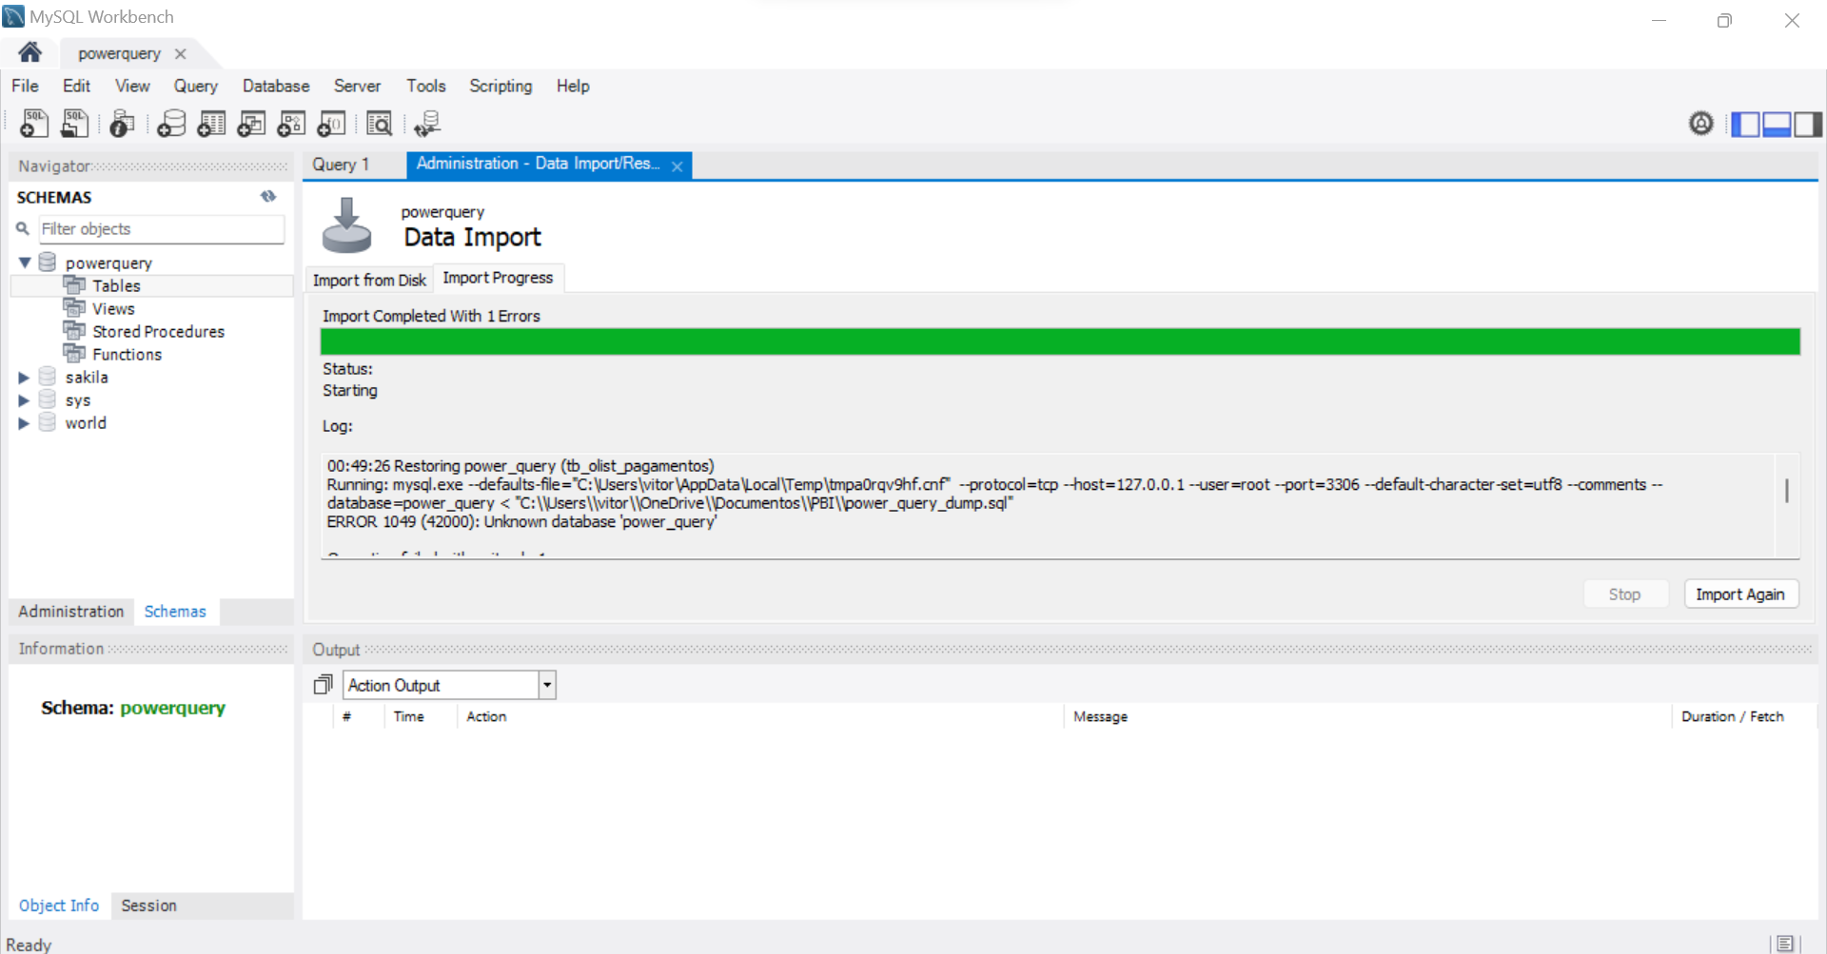Click the green import progress bar

click(x=1060, y=341)
